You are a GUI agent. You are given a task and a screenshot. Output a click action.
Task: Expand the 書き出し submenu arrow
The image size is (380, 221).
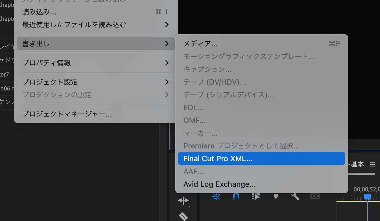click(167, 44)
